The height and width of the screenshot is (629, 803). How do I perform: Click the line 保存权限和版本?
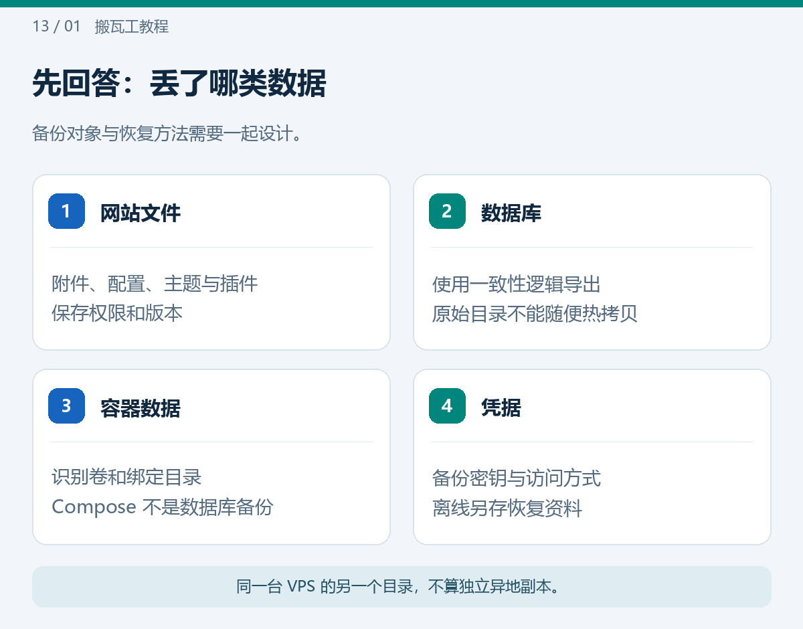[117, 313]
